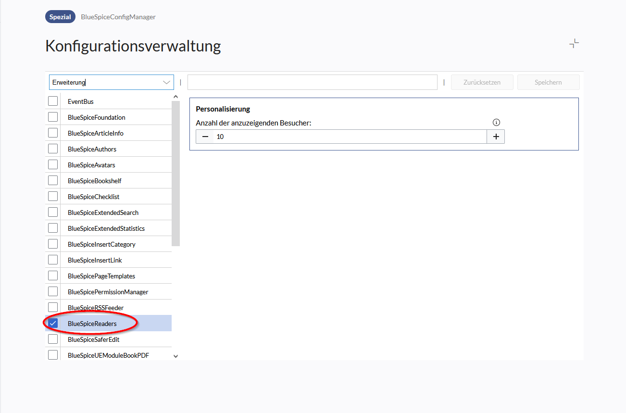626x413 pixels.
Task: Check the BlueSpiceExtendedSearch checkbox
Action: tap(53, 213)
